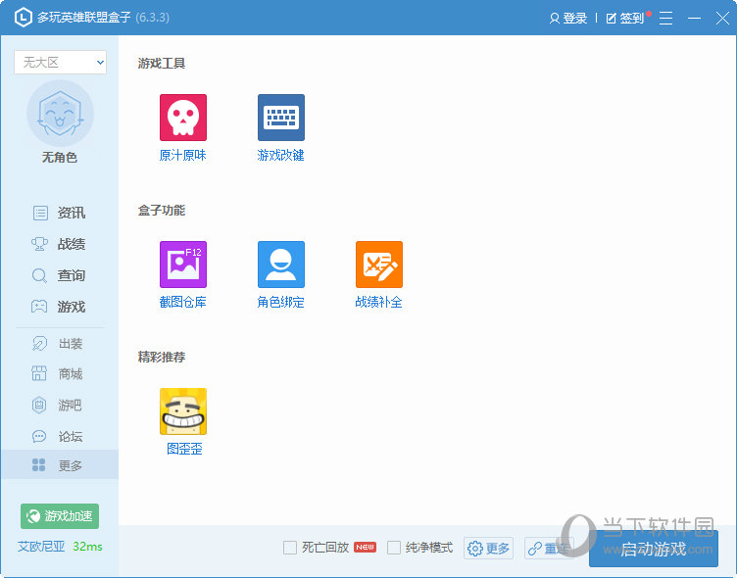737x578 pixels.
Task: Click the 启动游戏 launch game button
Action: click(x=654, y=549)
